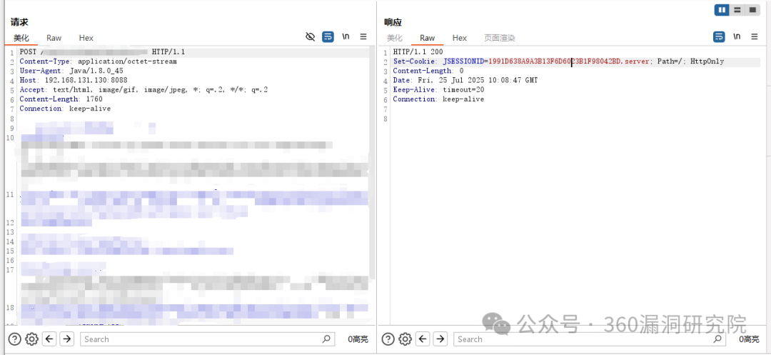This screenshot has width=771, height=355.
Task: Switch to combined tabbed layout view
Action: (x=752, y=10)
